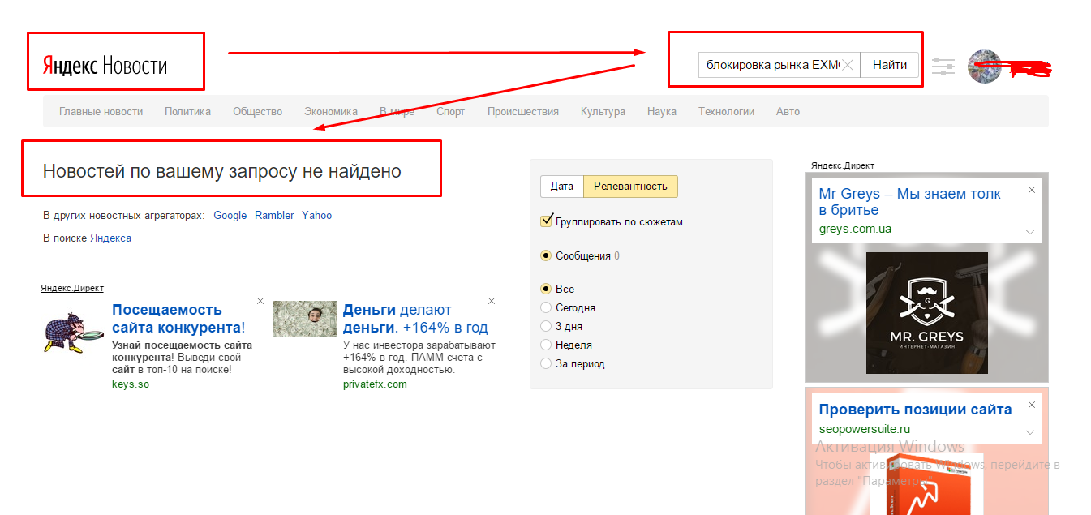Open the greys.com.ua link
Screen dimensions: 1091x515
click(855, 229)
